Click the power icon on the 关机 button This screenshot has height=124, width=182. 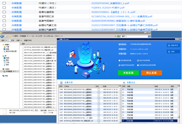(169, 52)
